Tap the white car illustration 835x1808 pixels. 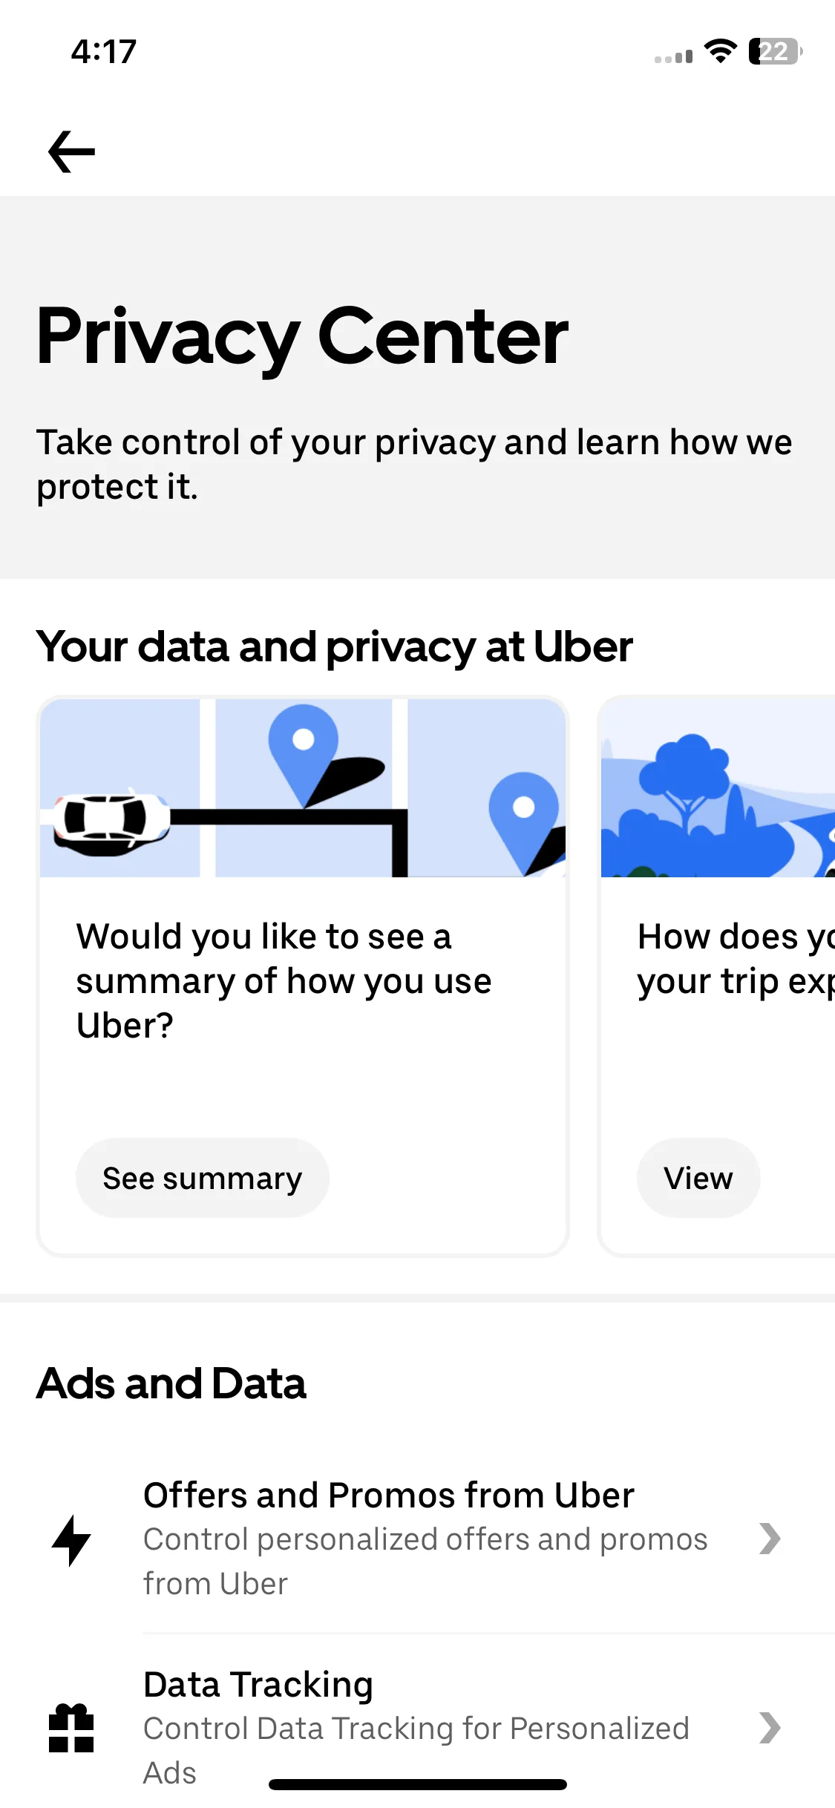111,822
